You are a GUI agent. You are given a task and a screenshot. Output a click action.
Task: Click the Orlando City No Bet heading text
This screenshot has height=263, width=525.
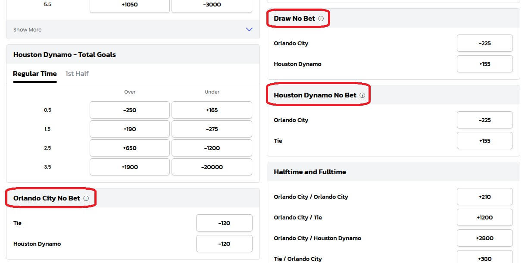47,198
